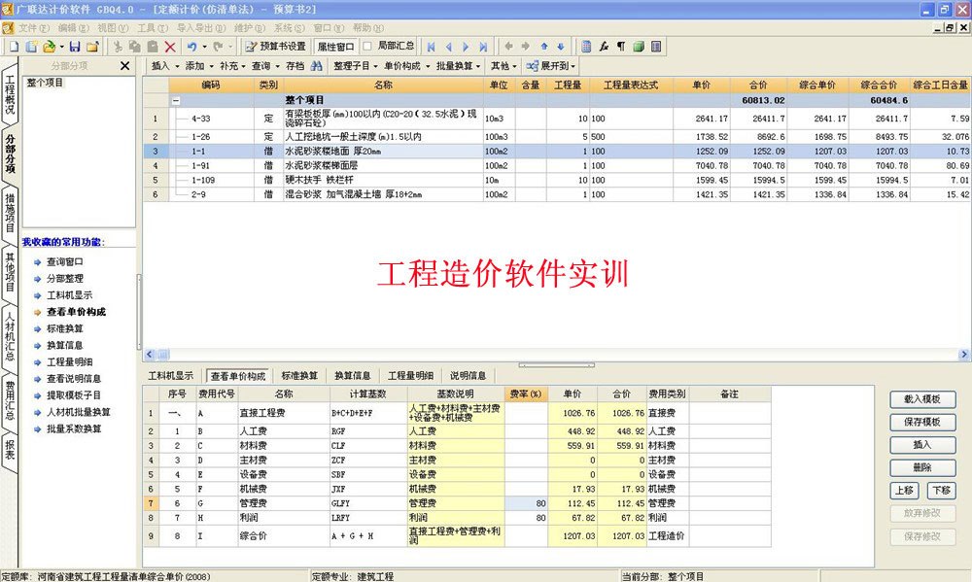
Task: Toggle the 局部汇总 checkbox
Action: coord(367,46)
